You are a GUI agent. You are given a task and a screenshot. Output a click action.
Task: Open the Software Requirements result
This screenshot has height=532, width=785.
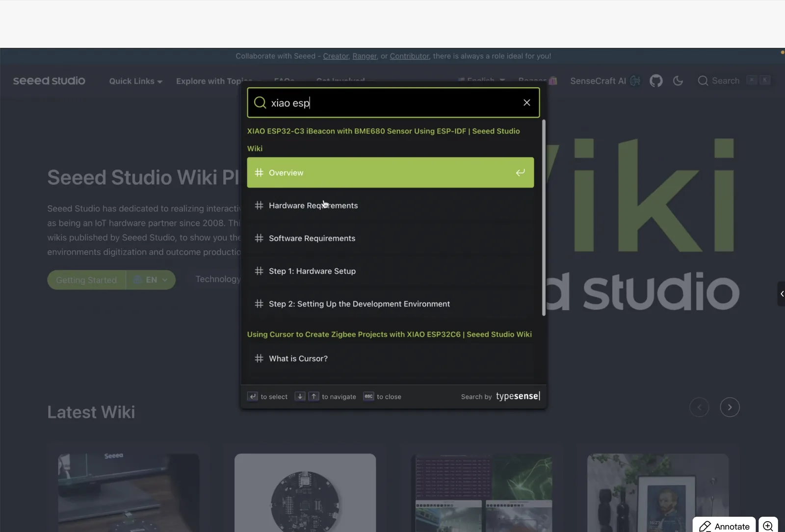click(391, 238)
